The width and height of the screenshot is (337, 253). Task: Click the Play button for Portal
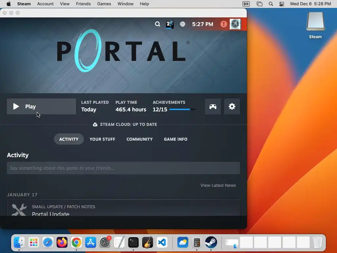pyautogui.click(x=41, y=106)
